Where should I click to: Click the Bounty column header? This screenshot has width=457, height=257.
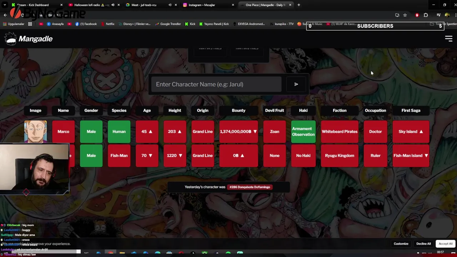(238, 110)
